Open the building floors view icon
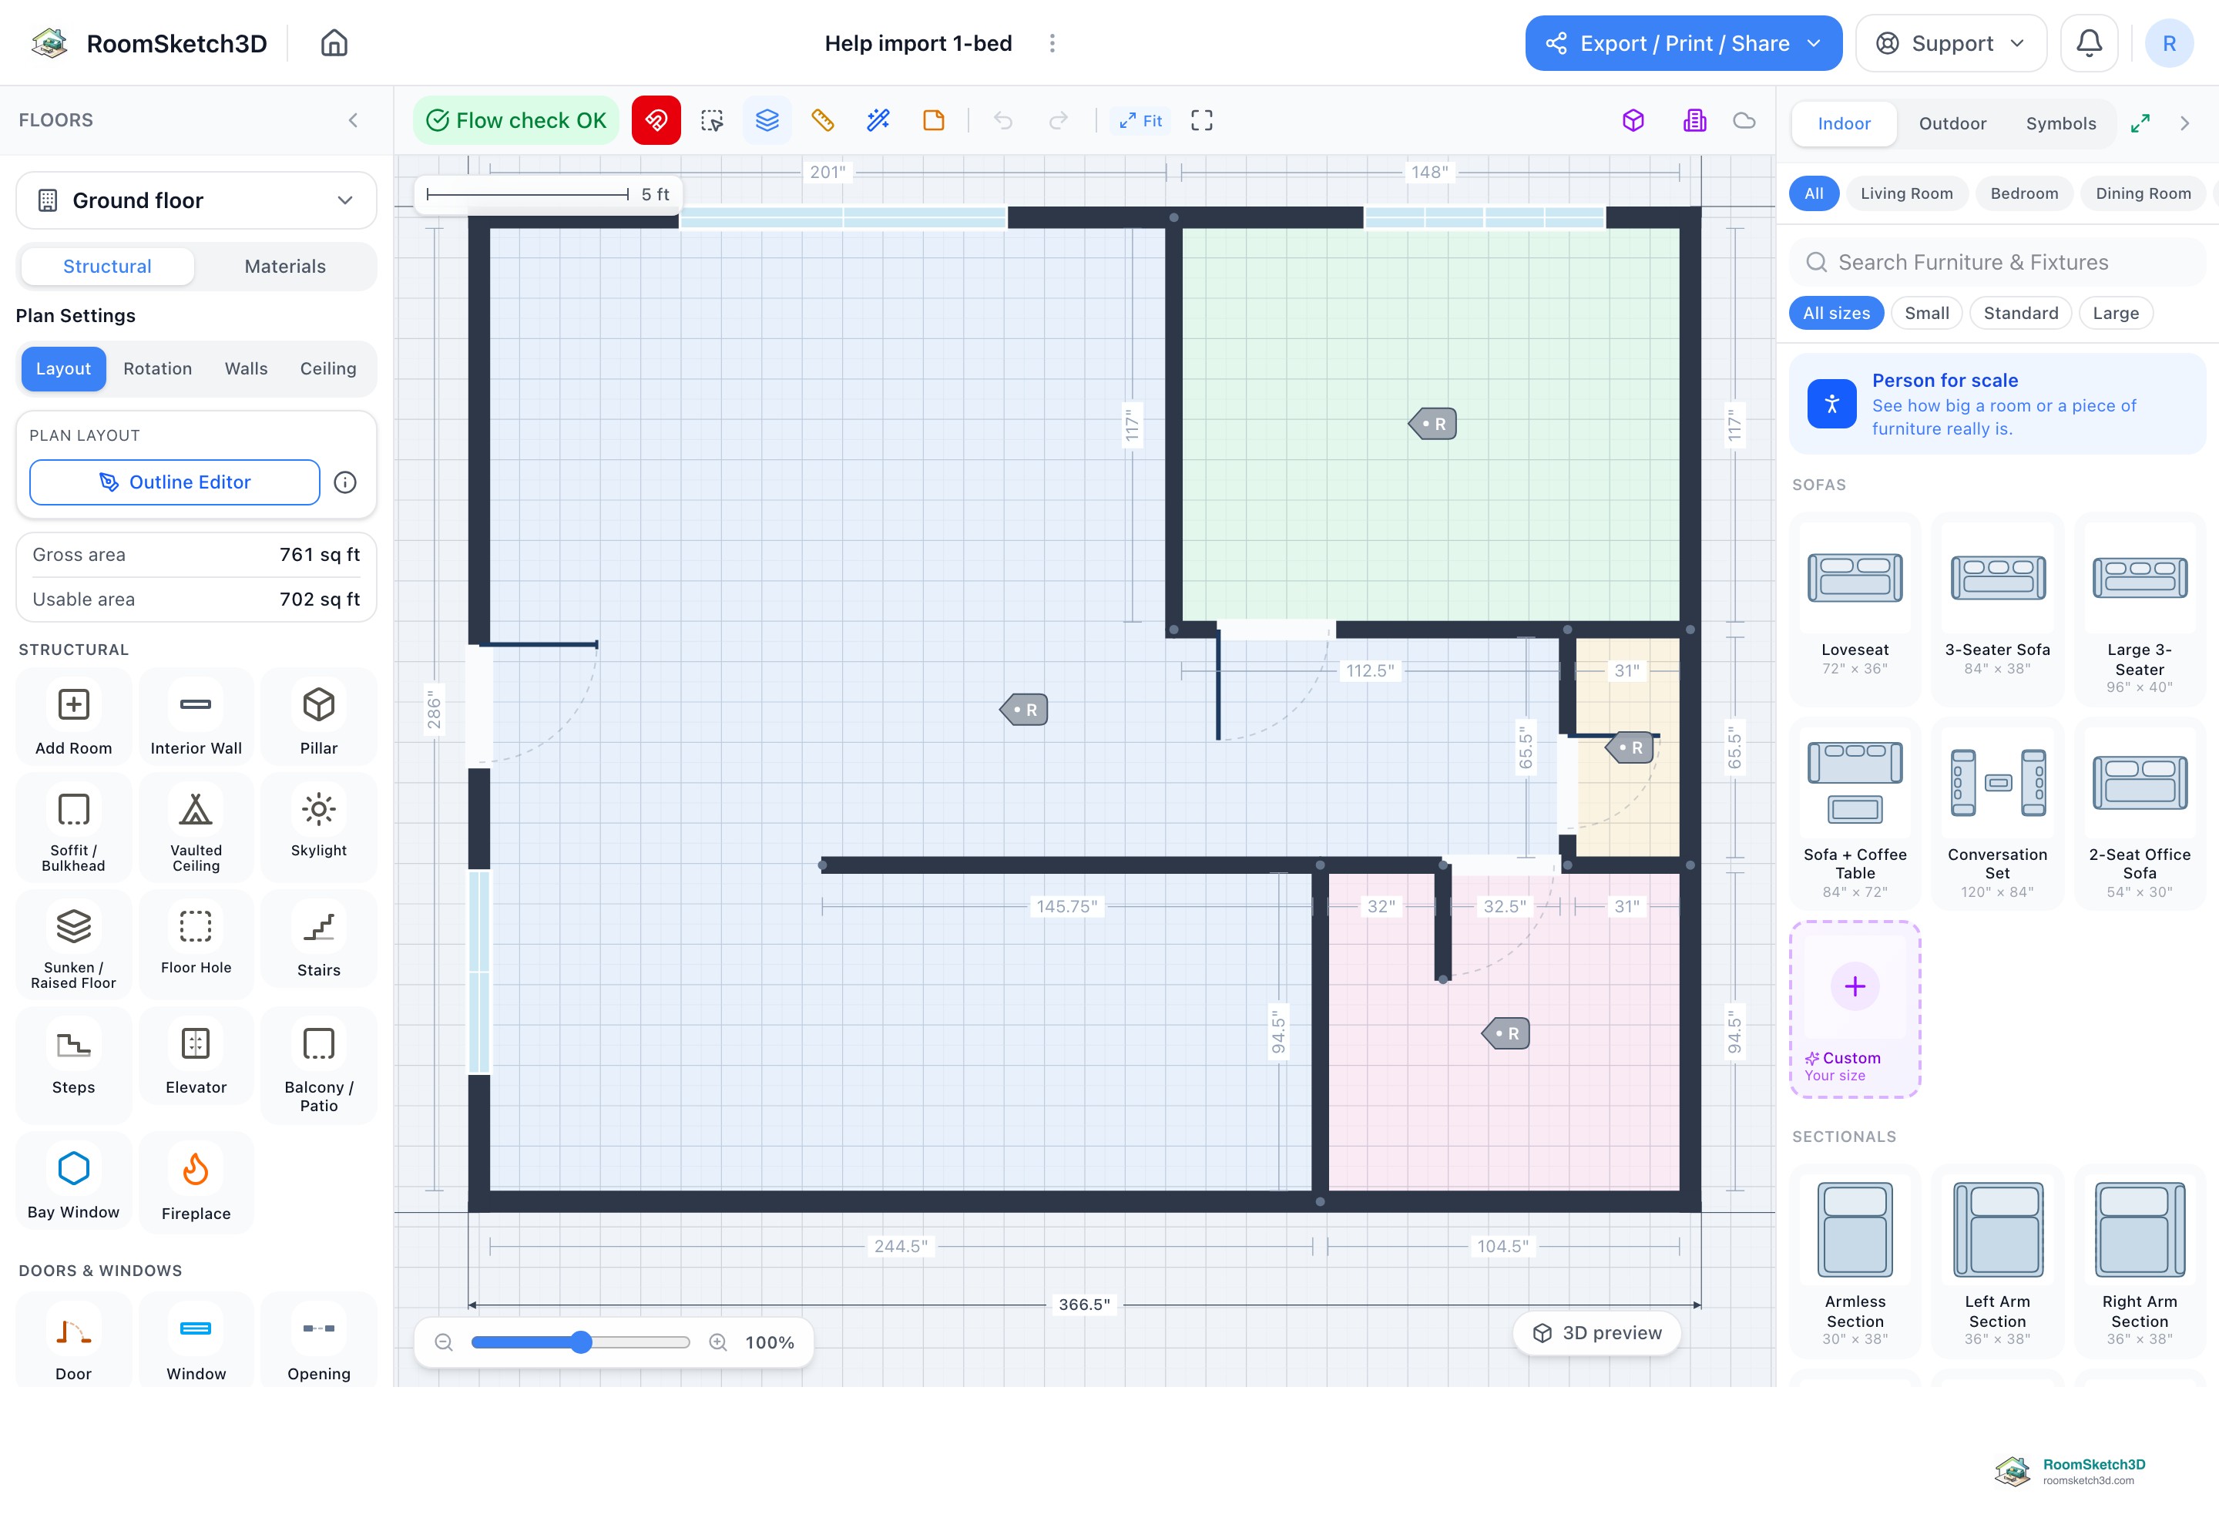 tap(1694, 120)
